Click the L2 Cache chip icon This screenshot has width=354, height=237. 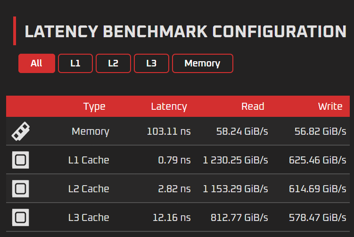pyautogui.click(x=21, y=188)
